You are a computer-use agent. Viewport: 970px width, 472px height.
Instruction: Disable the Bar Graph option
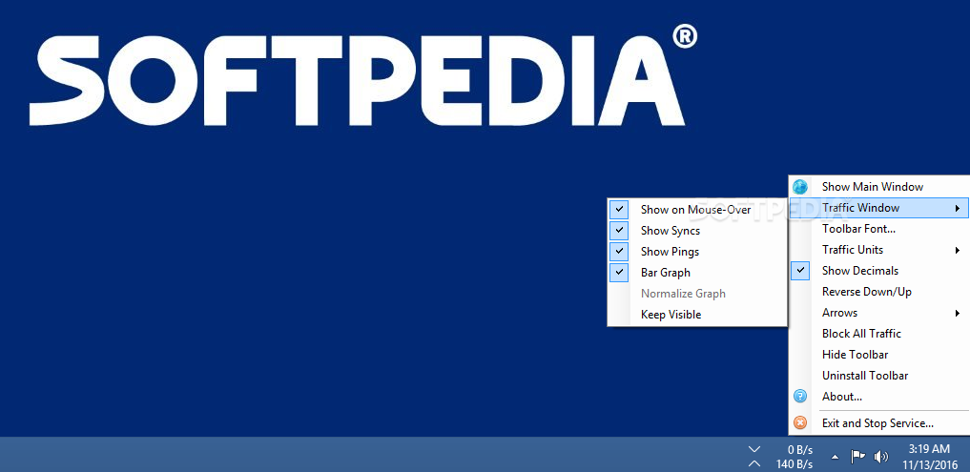coord(619,272)
